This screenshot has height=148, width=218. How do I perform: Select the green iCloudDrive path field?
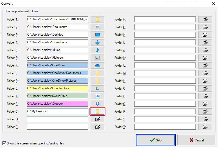coord(57,96)
